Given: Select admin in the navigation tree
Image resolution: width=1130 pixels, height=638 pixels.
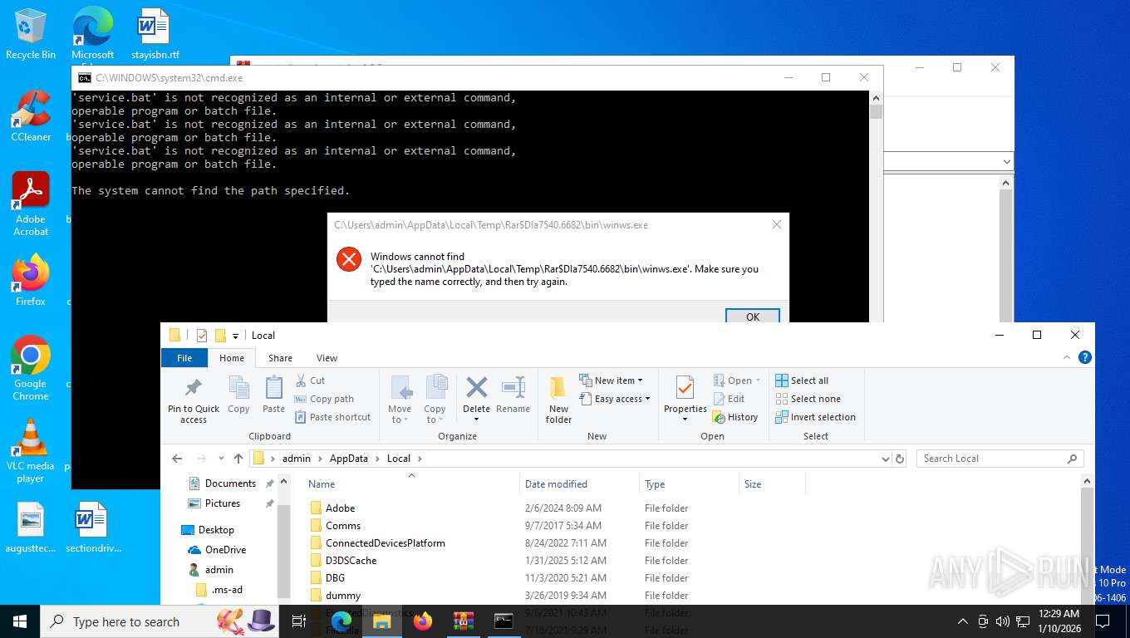Looking at the screenshot, I should point(219,570).
